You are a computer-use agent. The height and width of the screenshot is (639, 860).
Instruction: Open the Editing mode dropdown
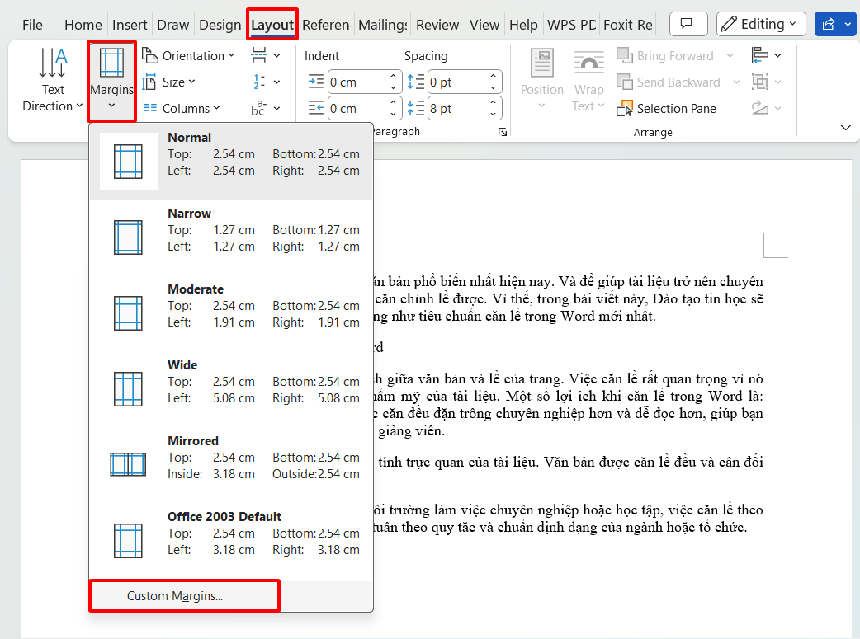pos(761,24)
